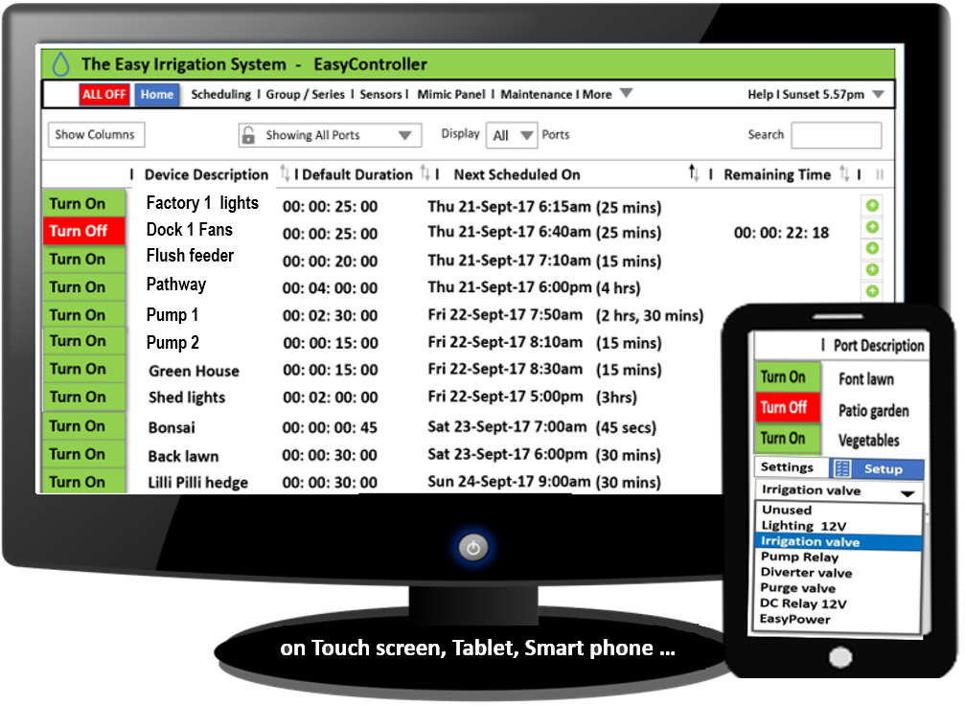The image size is (965, 706).
Task: Click the column grip icon at header end
Action: (880, 175)
